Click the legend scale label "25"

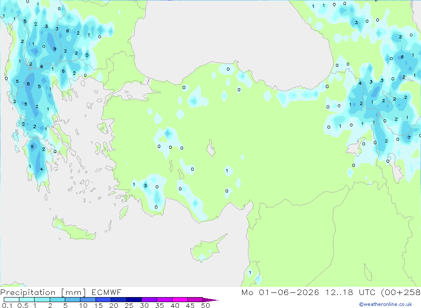129,305
